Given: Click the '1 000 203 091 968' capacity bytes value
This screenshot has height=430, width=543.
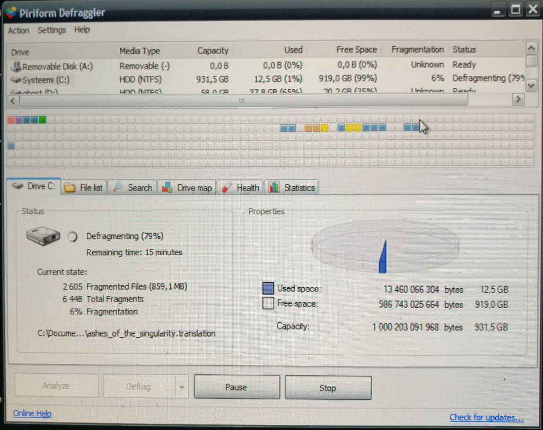Looking at the screenshot, I should point(406,327).
